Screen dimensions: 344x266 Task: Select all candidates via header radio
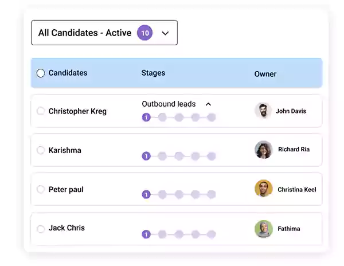click(x=41, y=73)
